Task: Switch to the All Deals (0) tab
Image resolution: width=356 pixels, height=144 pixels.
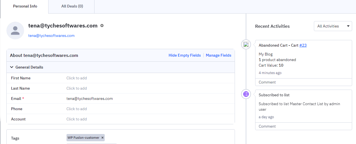Action: click(72, 6)
